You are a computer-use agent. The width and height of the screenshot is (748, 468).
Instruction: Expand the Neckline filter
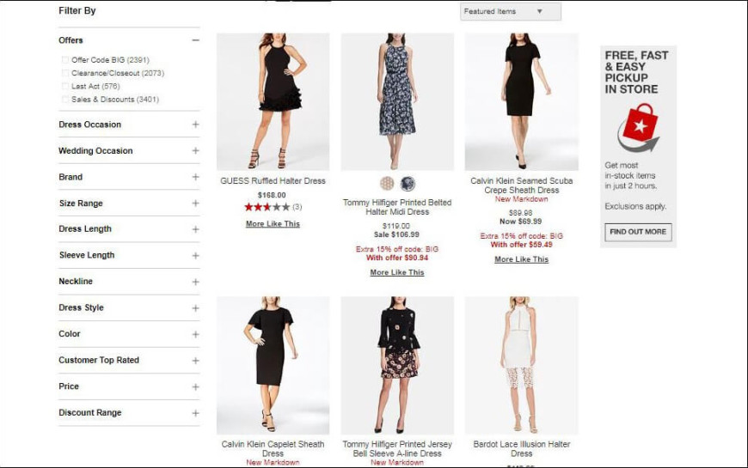click(195, 282)
